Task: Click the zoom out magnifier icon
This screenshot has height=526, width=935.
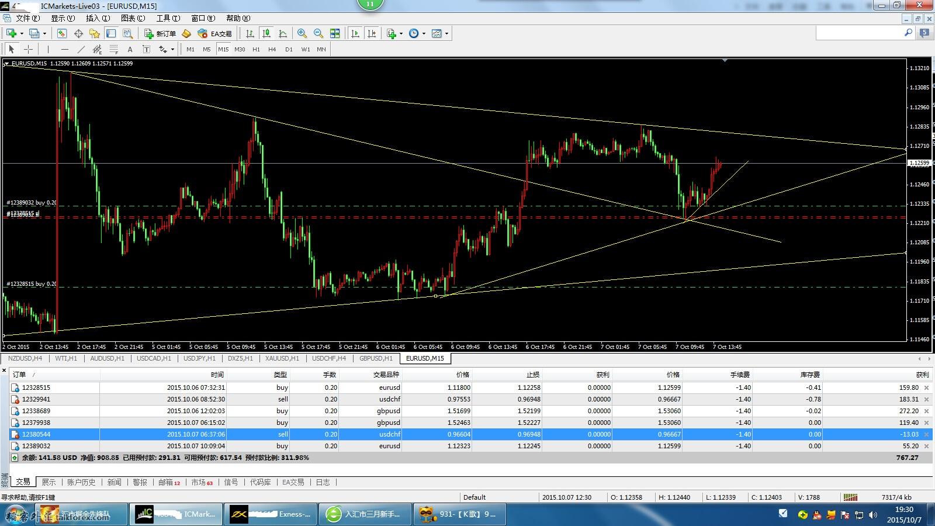Action: [x=318, y=33]
